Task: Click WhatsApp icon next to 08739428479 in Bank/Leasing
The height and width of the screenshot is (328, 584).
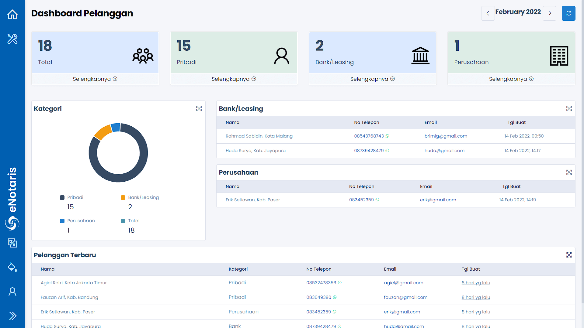Action: [x=387, y=151]
